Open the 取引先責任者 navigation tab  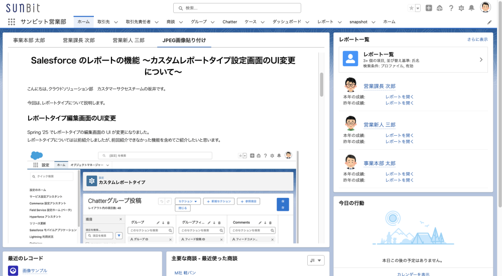tap(138, 22)
